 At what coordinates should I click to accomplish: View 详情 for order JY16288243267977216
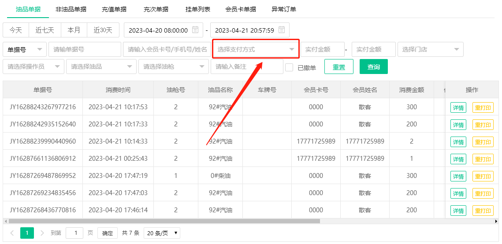click(458, 107)
